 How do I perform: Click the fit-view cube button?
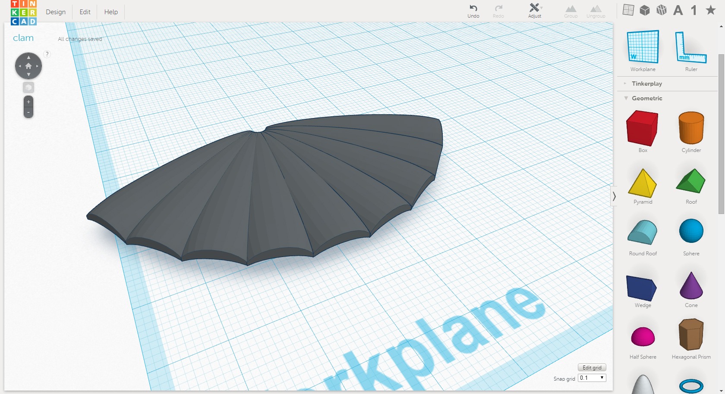pos(28,87)
